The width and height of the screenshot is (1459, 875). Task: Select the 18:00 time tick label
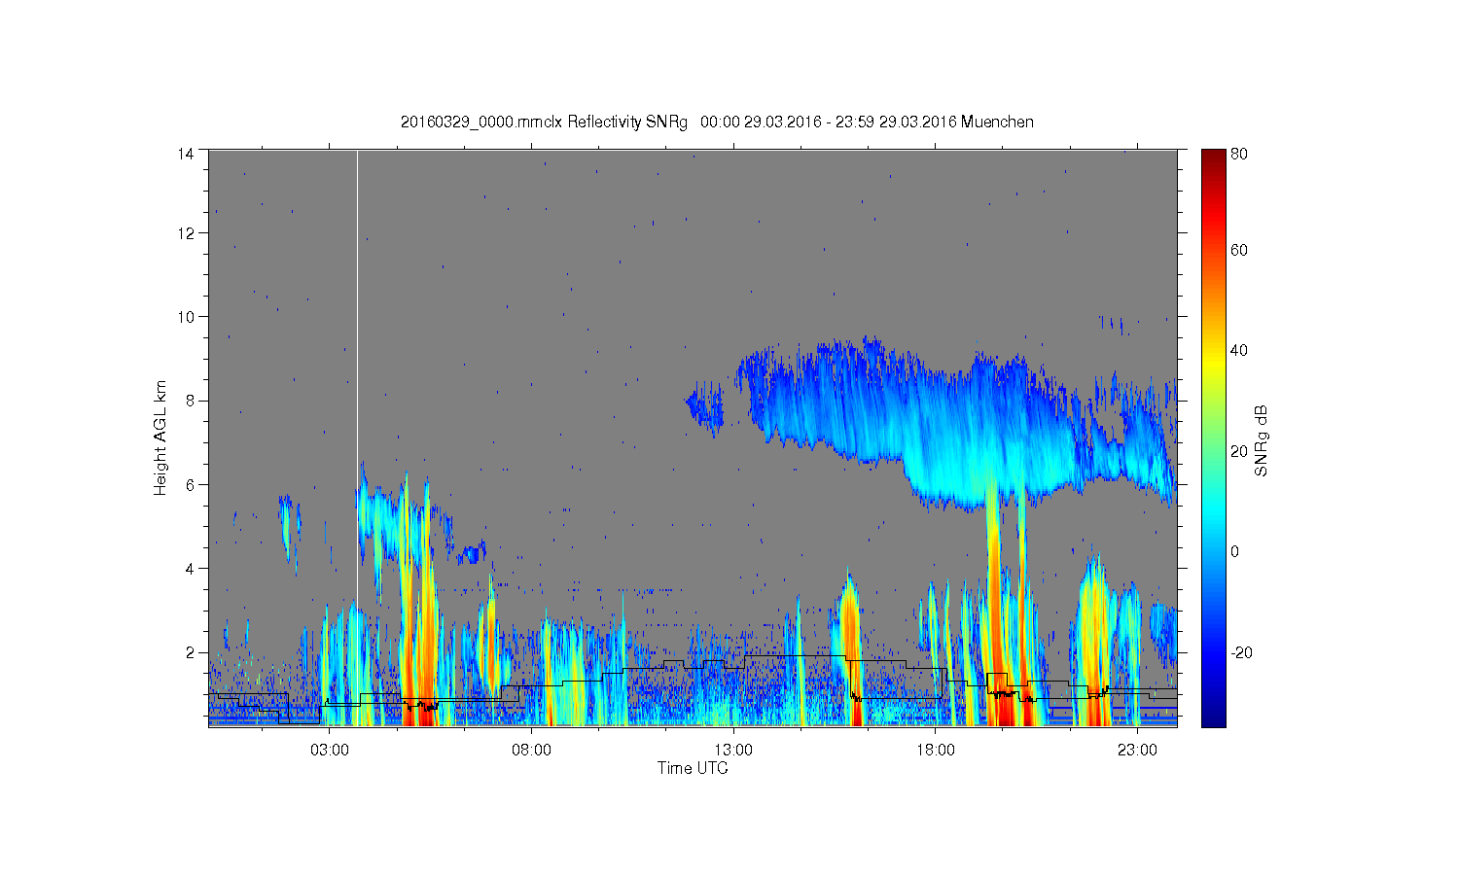935,750
